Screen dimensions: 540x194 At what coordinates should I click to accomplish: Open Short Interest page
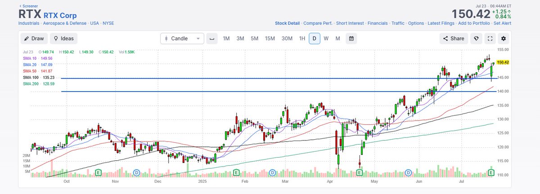(x=350, y=23)
